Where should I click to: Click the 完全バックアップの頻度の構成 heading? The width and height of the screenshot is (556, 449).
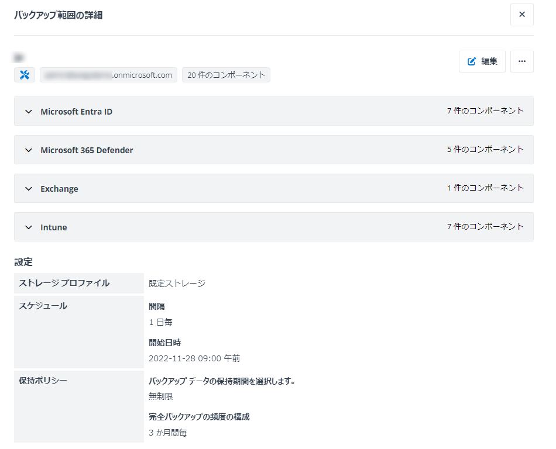coord(199,417)
